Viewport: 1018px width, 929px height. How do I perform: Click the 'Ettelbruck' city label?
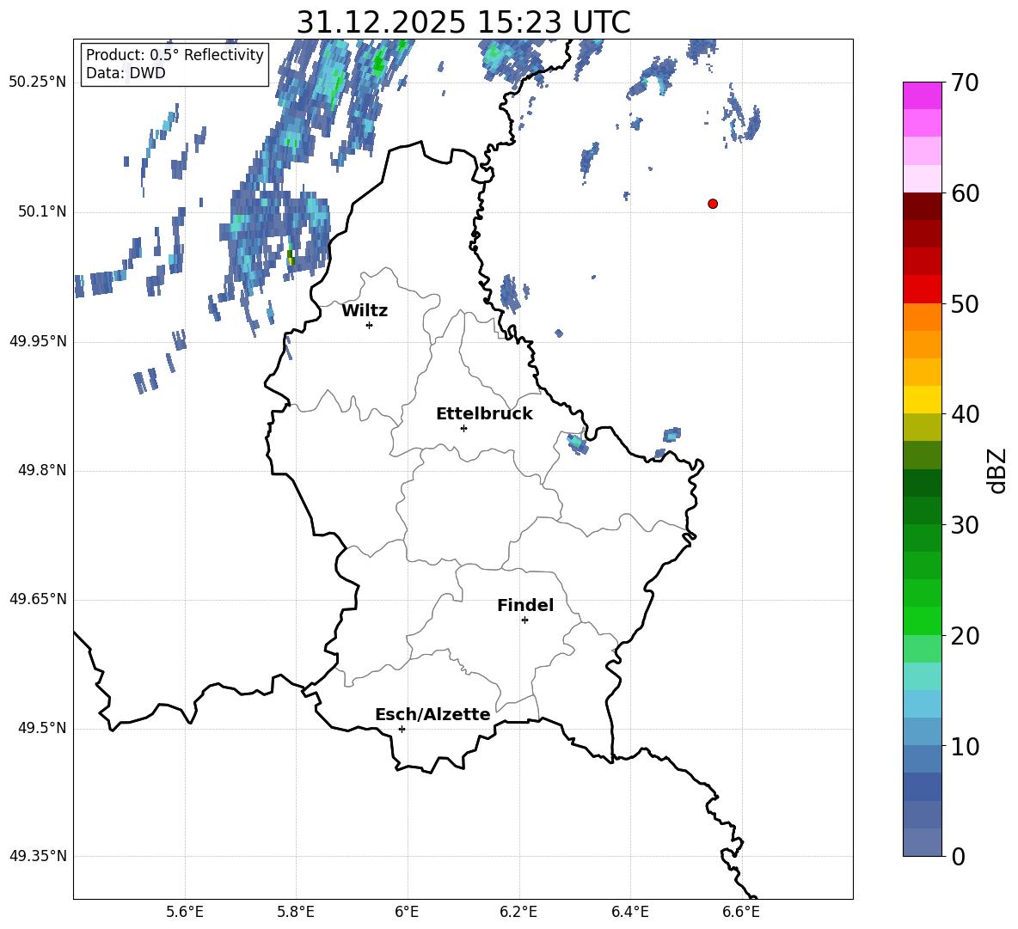click(x=484, y=414)
